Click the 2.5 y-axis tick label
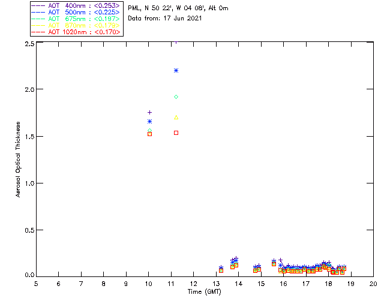 (x=29, y=44)
